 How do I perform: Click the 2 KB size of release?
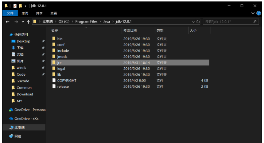(x=205, y=86)
